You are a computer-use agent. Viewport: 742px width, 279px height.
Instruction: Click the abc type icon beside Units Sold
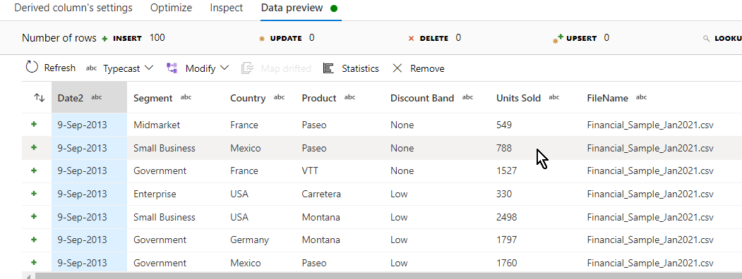553,97
